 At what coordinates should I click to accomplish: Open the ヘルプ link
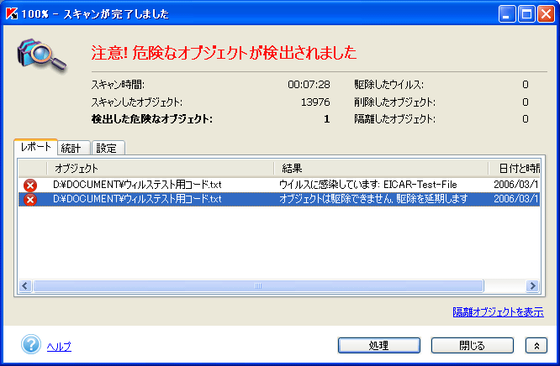click(x=59, y=347)
